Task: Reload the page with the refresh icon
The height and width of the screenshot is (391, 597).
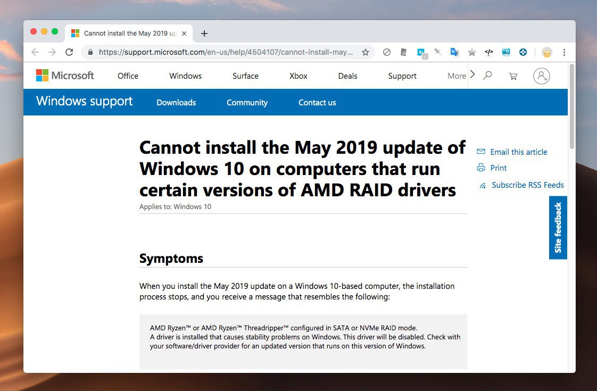Action: coord(69,52)
